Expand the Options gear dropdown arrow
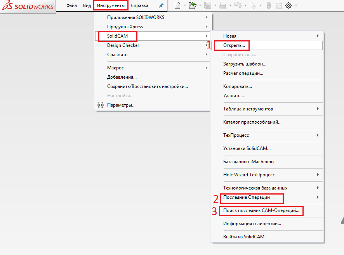The height and width of the screenshot is (255, 344). point(296,5)
